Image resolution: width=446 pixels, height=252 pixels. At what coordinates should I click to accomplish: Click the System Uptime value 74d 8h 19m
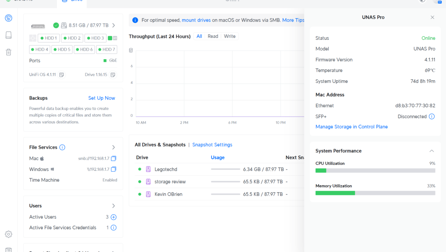(x=423, y=81)
